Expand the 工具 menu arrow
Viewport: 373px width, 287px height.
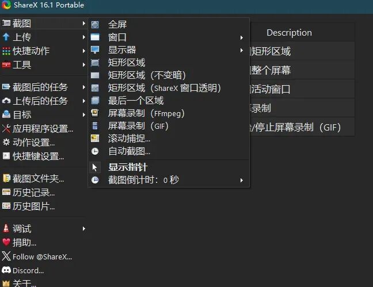(x=83, y=64)
